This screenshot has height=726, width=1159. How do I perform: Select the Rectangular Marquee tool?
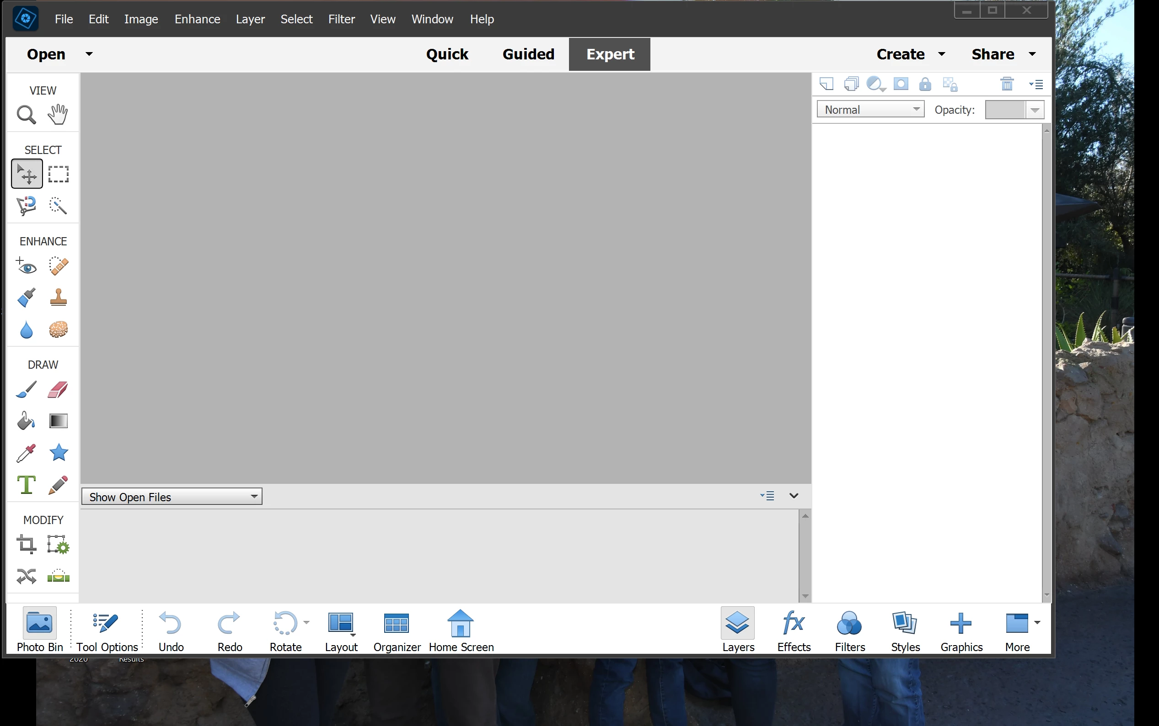click(x=59, y=174)
